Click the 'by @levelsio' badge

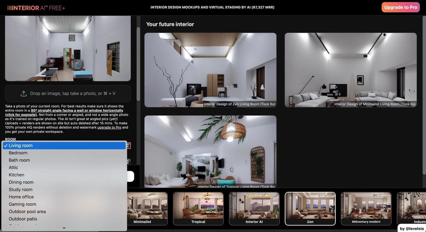pos(412,228)
